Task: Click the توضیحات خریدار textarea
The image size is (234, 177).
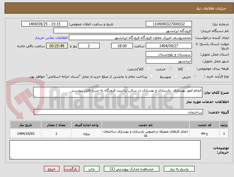Action: [105, 150]
